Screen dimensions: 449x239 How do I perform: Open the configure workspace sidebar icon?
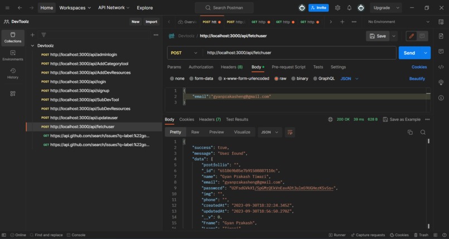point(13,94)
